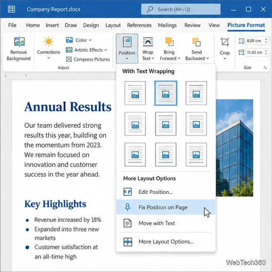
Task: Select middle-left text wrapping position
Action: (135, 124)
